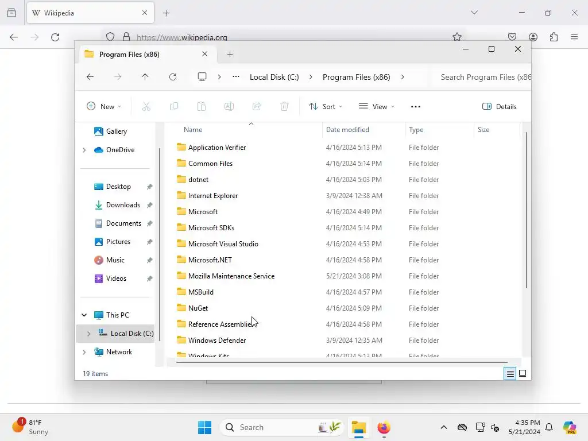Open the weather widget showing 81°F Sunny

coord(30,427)
